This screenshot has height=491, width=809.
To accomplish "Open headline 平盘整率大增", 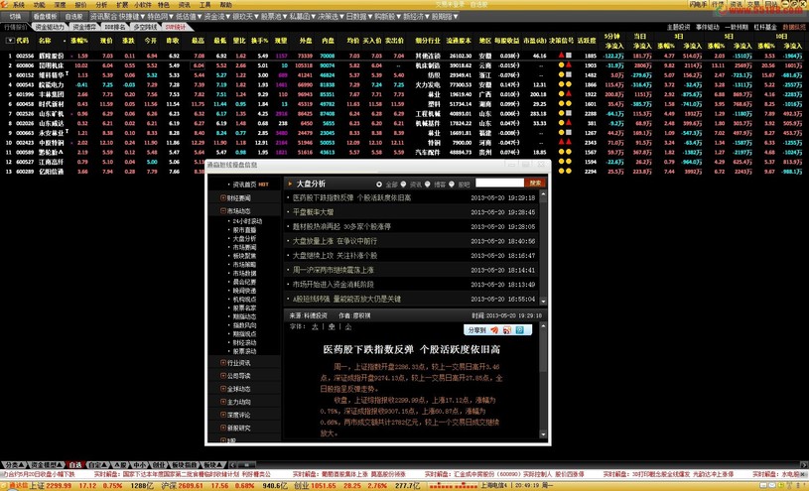I will point(313,212).
